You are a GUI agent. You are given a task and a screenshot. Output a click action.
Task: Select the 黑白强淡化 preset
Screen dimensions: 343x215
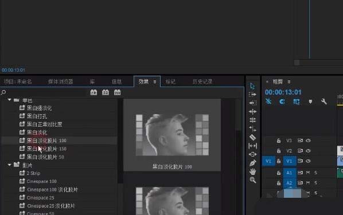(39, 108)
